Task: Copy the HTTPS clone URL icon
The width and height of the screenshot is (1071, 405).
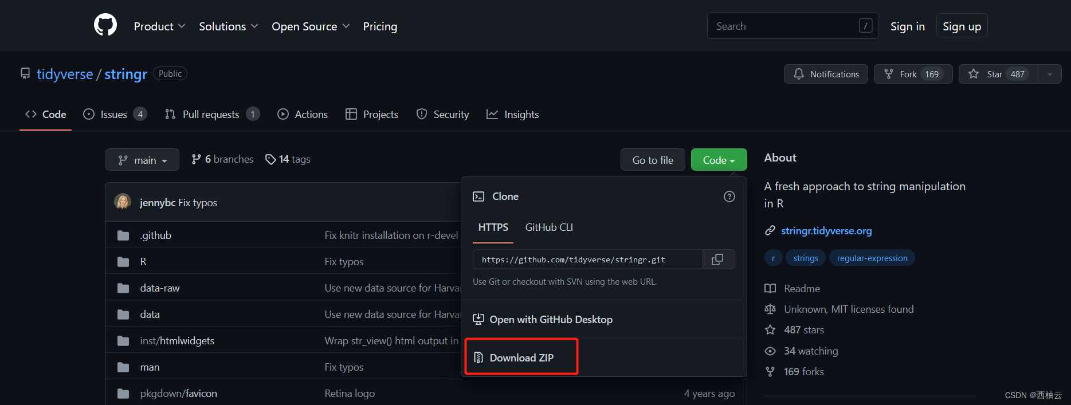Action: (x=717, y=259)
